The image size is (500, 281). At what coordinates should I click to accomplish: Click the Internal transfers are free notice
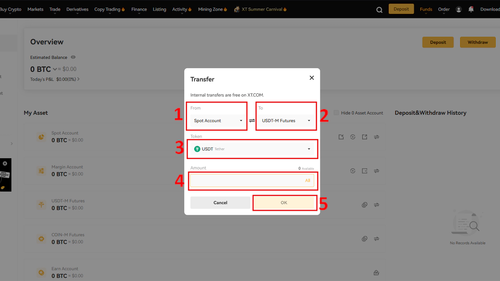click(x=227, y=95)
